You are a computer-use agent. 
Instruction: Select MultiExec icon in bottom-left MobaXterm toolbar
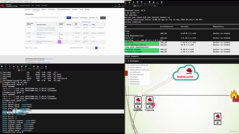[x=30, y=67]
